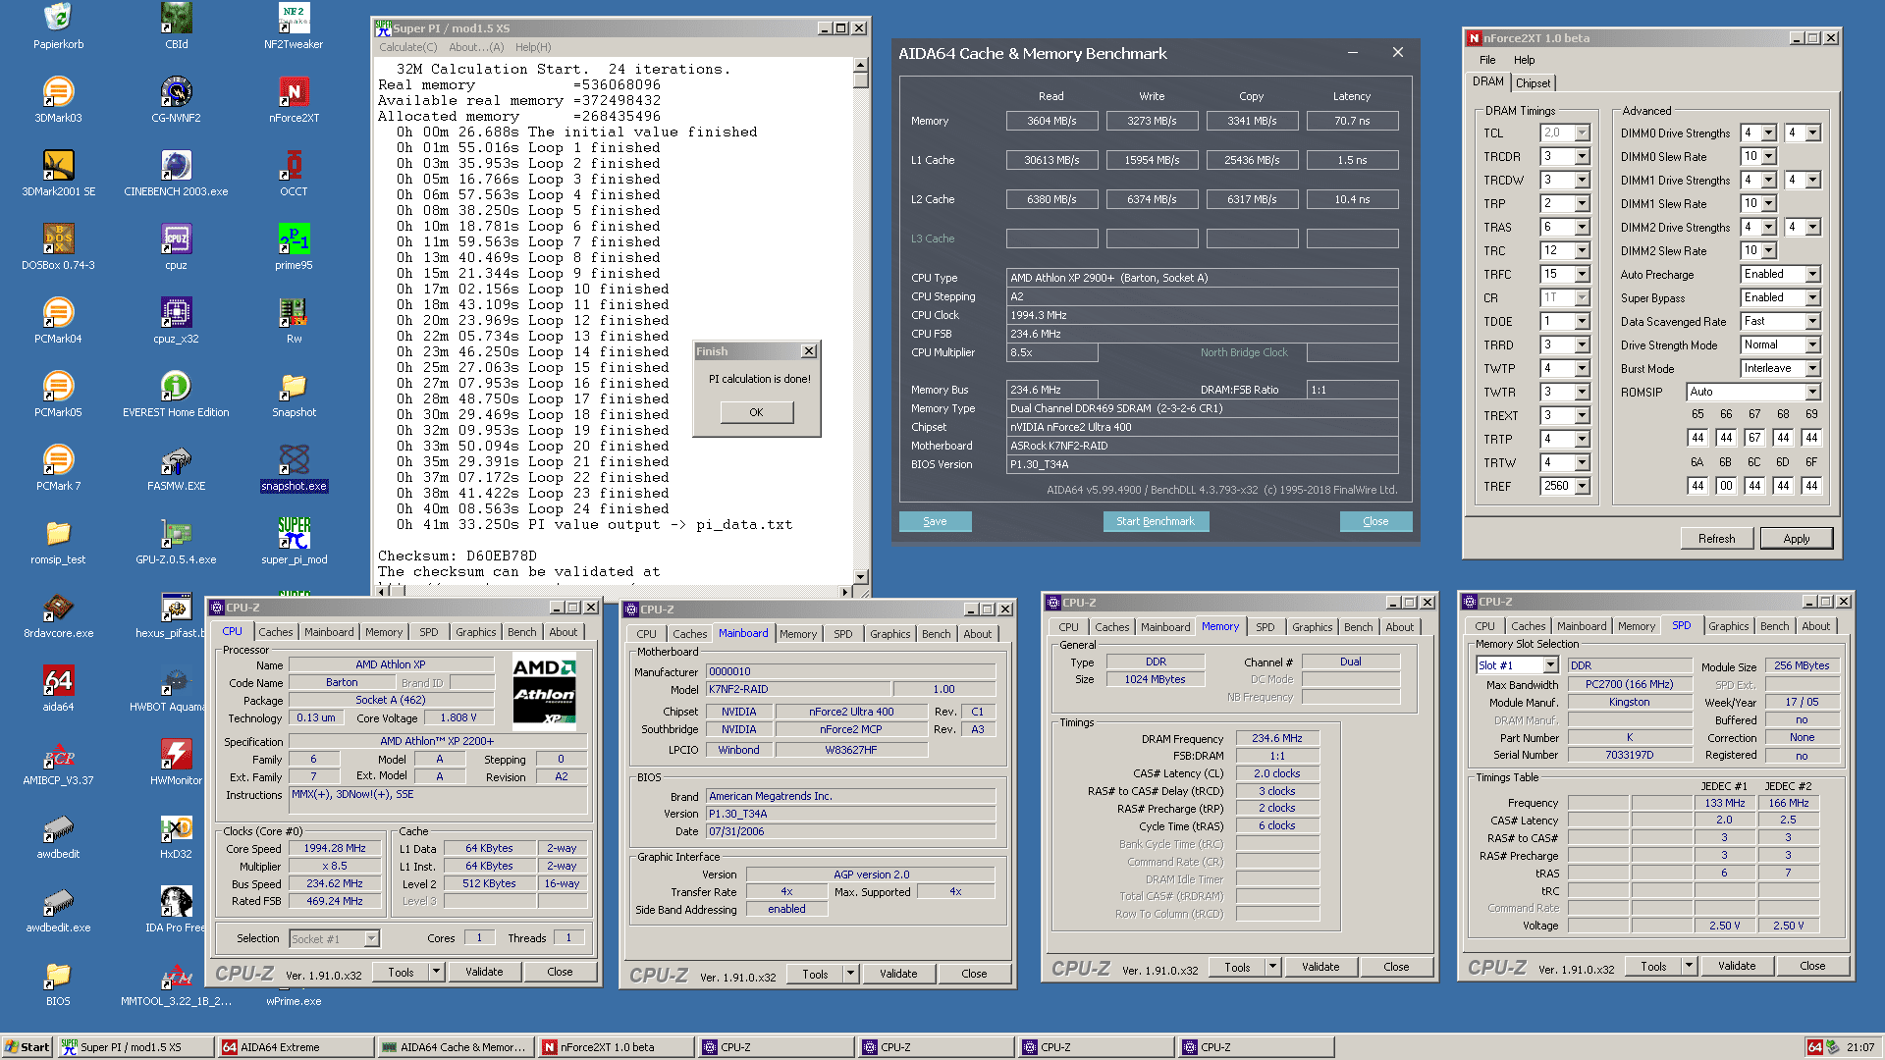Click ROMSIP 6B value field showing 00
The height and width of the screenshot is (1060, 1885).
(1726, 486)
